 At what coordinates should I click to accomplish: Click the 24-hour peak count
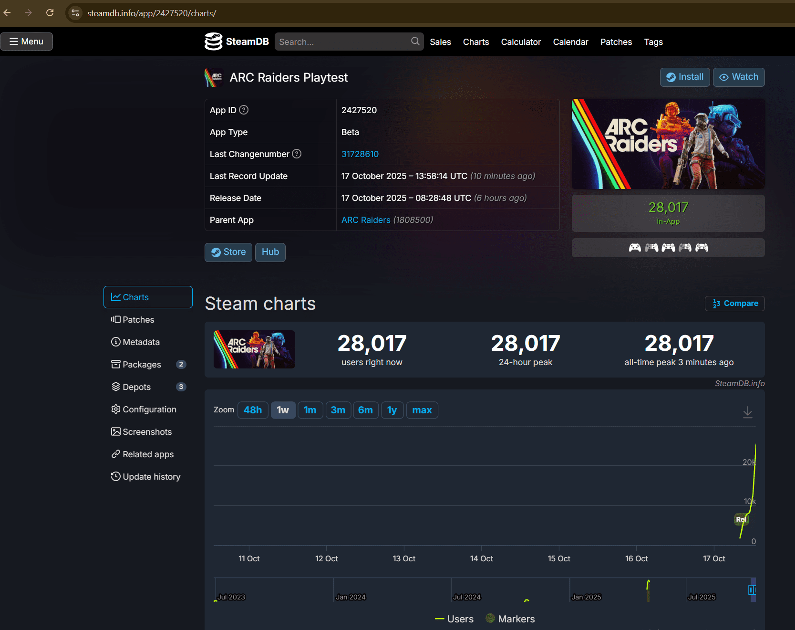526,344
